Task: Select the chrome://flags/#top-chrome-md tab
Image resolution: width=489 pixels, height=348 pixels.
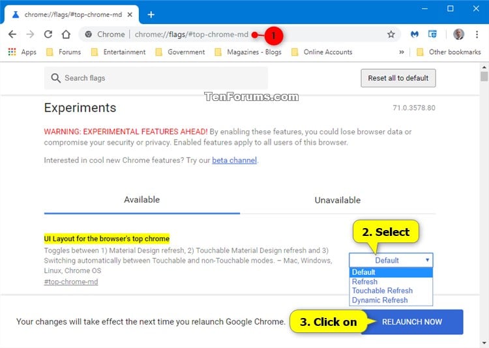Action: pyautogui.click(x=71, y=14)
